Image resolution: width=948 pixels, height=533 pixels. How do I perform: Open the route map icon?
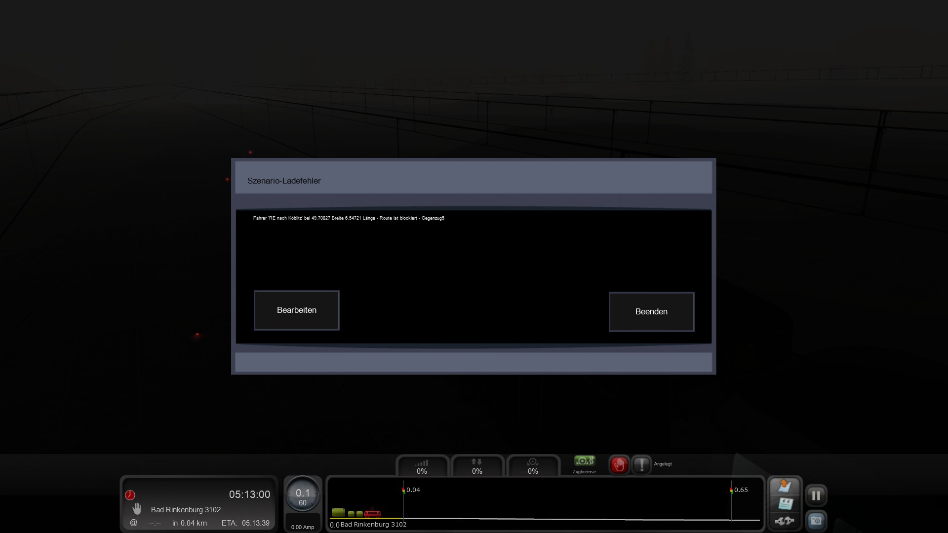[785, 486]
